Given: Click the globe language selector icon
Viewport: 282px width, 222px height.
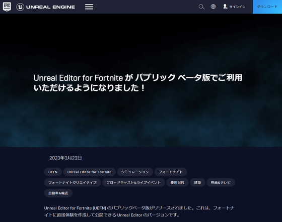Looking at the screenshot, I should pyautogui.click(x=213, y=7).
